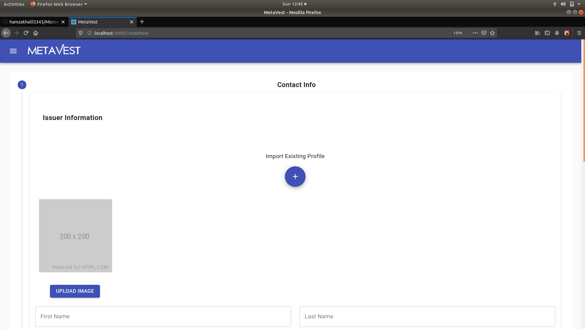585x329 pixels.
Task: Open system status menu arrow
Action: click(x=579, y=4)
